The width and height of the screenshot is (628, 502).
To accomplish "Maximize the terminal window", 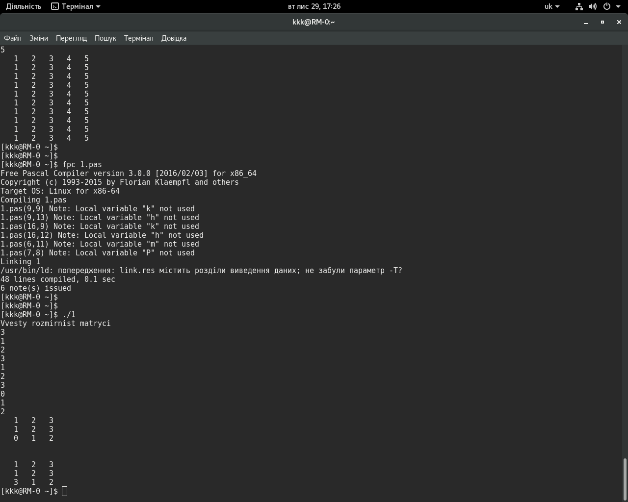I will (602, 22).
